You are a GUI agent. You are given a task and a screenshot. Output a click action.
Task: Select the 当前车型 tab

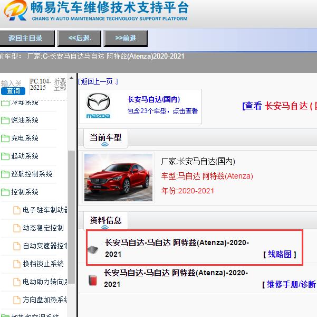tap(105, 138)
